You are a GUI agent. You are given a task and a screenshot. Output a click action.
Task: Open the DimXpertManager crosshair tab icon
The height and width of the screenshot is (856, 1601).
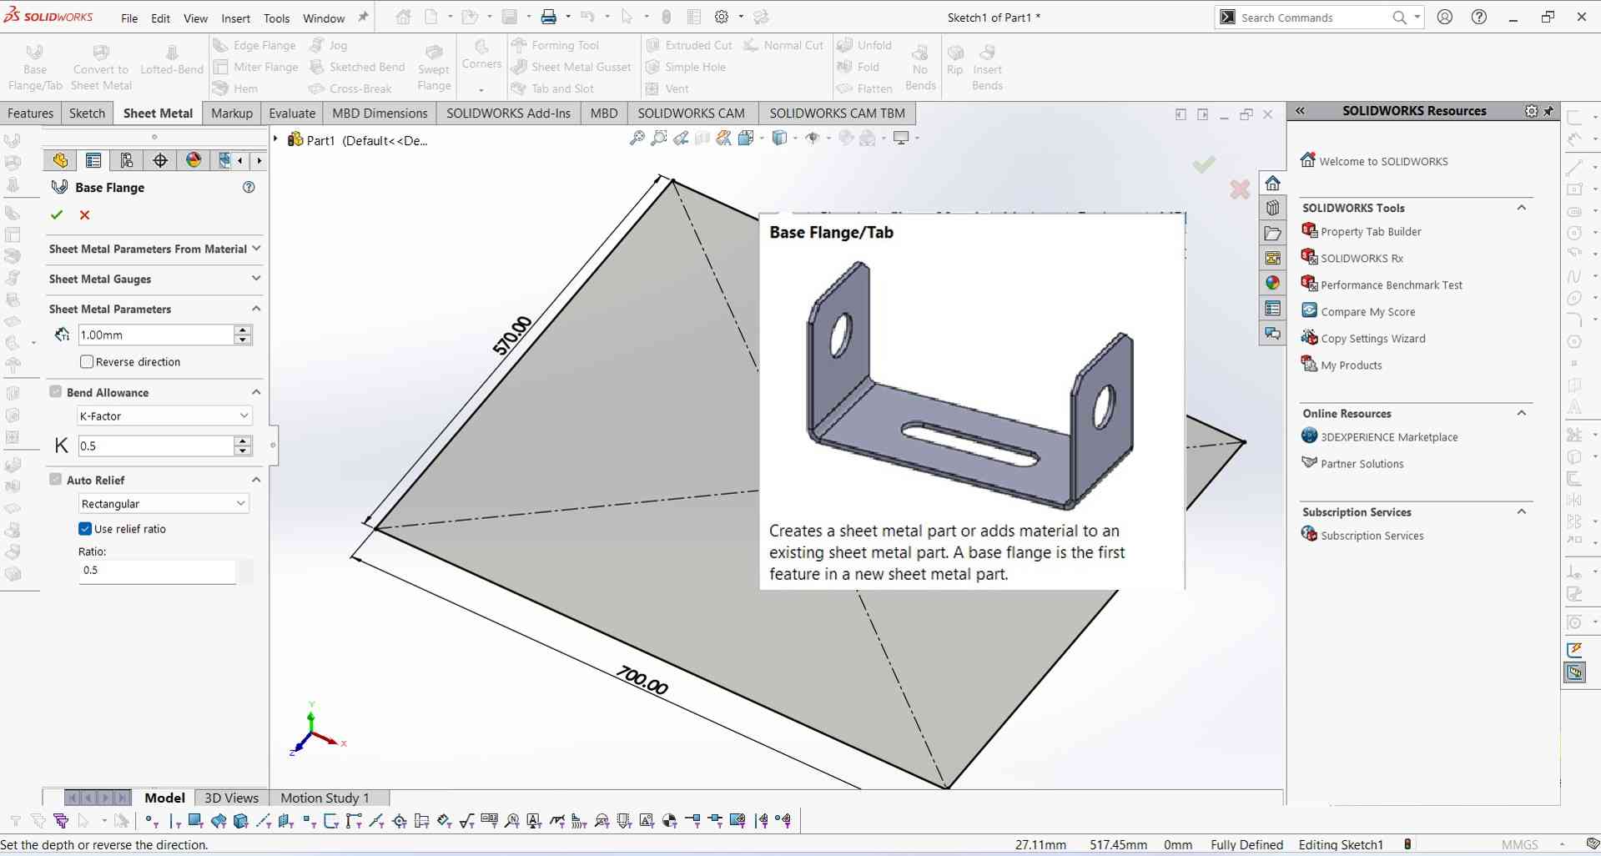(x=160, y=160)
